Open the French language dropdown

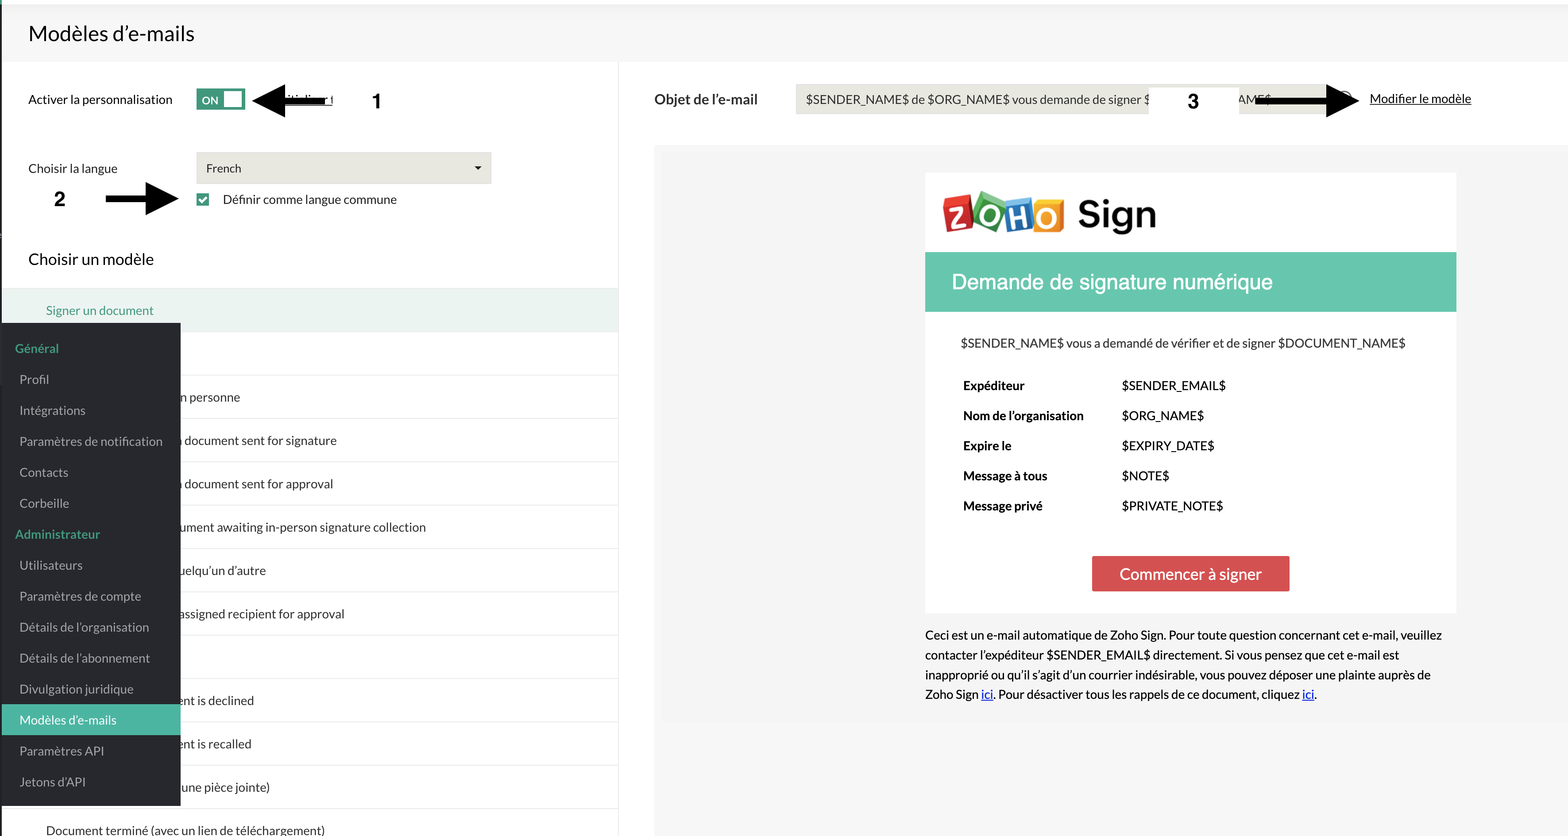pos(344,169)
